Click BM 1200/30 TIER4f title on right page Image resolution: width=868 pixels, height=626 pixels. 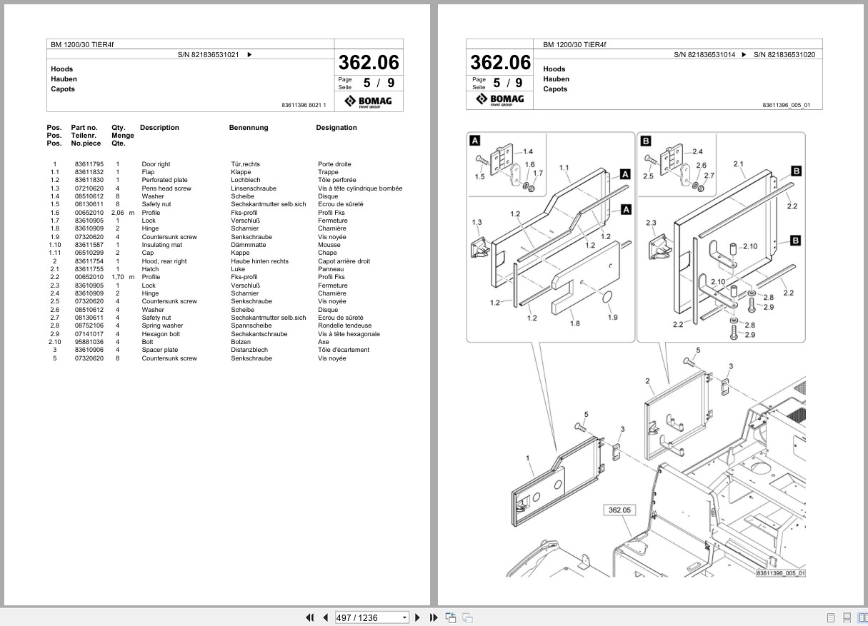(x=574, y=44)
